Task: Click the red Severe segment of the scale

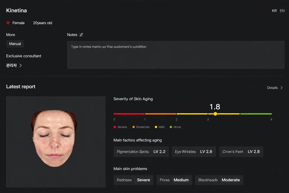Action: click(x=129, y=114)
